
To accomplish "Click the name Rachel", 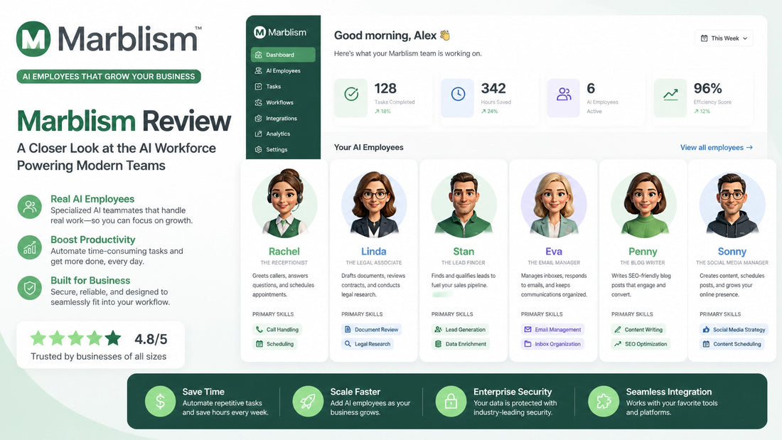I will (284, 252).
